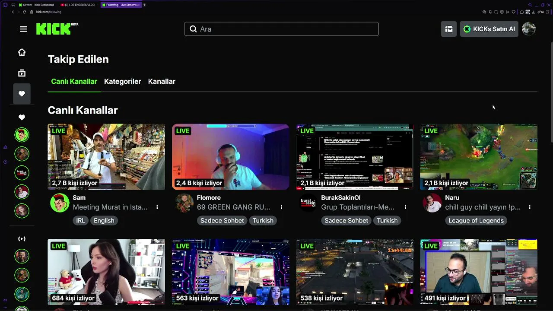Open Sam's live stream thumbnail
Image resolution: width=553 pixels, height=311 pixels.
[106, 157]
